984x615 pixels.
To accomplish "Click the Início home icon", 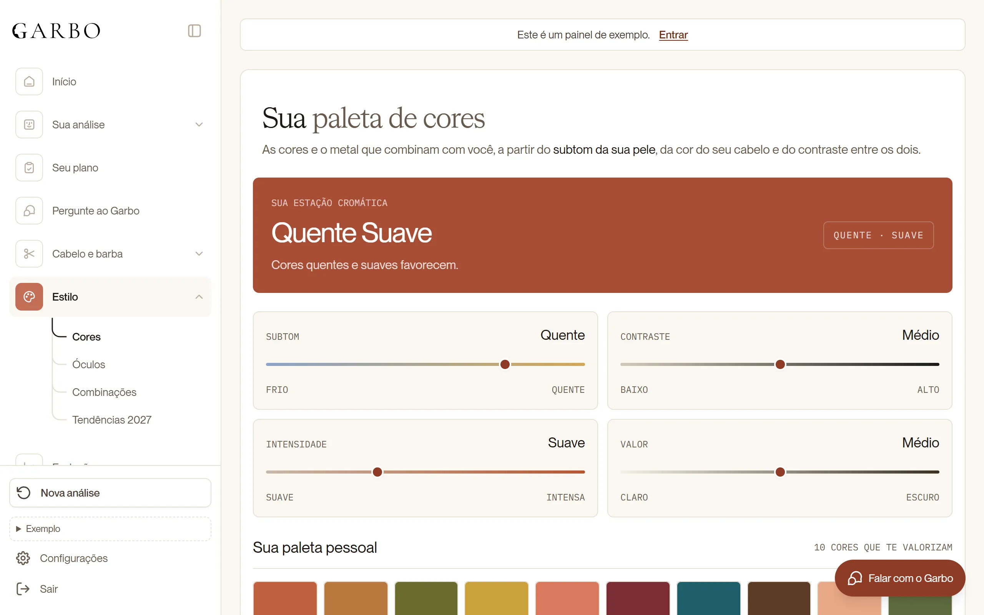I will click(x=29, y=81).
